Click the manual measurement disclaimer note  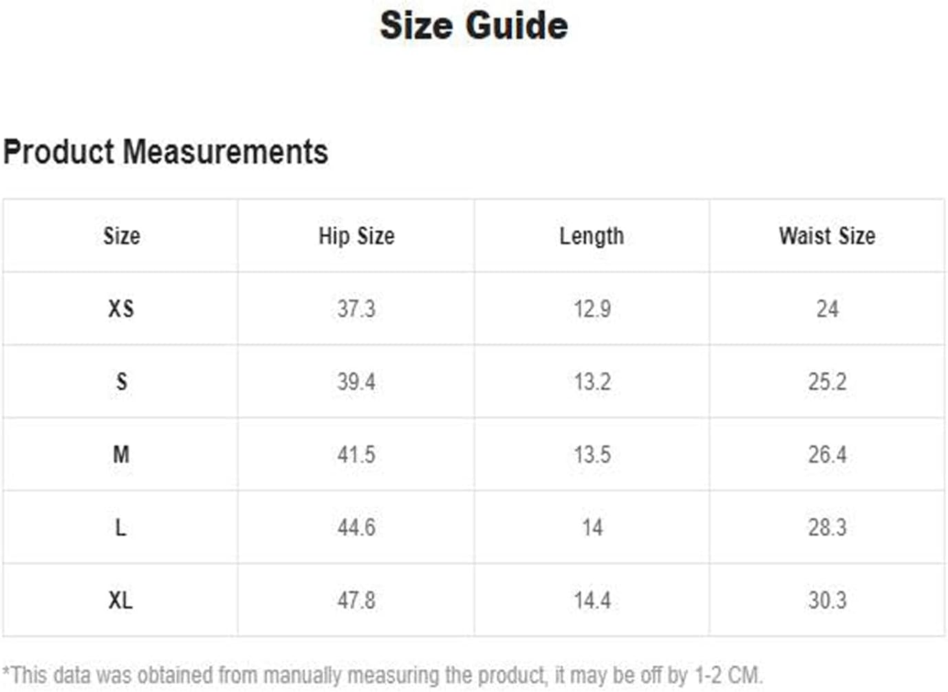pyautogui.click(x=383, y=675)
